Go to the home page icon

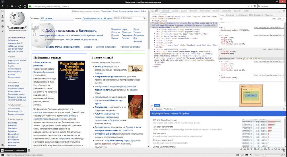(x=25, y=6)
